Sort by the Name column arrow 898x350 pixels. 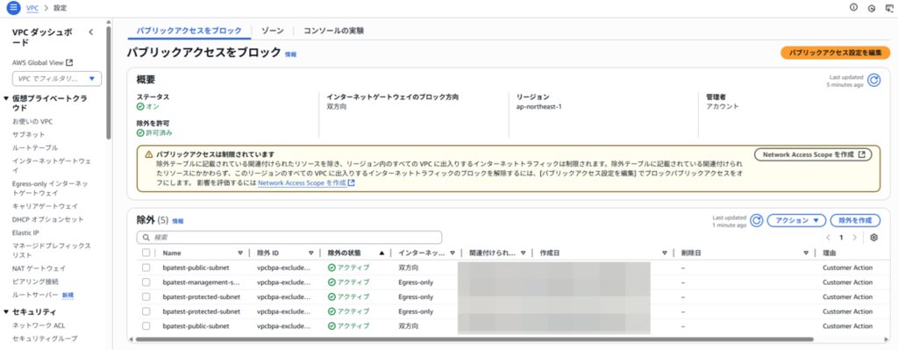[240, 253]
